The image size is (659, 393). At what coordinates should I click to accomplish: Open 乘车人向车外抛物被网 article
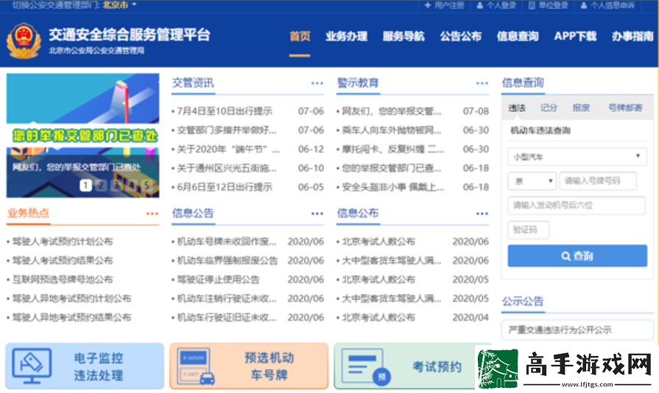(x=391, y=130)
